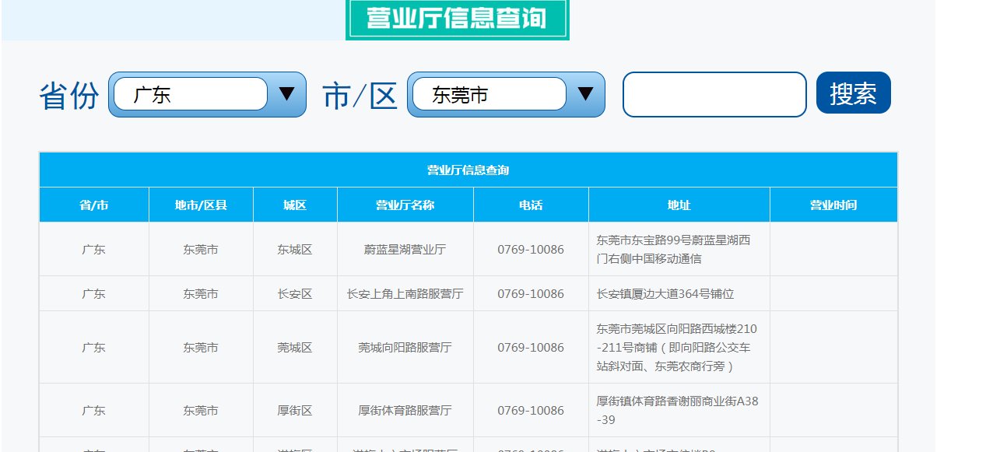Select the 地市/区县 column header

click(x=201, y=204)
